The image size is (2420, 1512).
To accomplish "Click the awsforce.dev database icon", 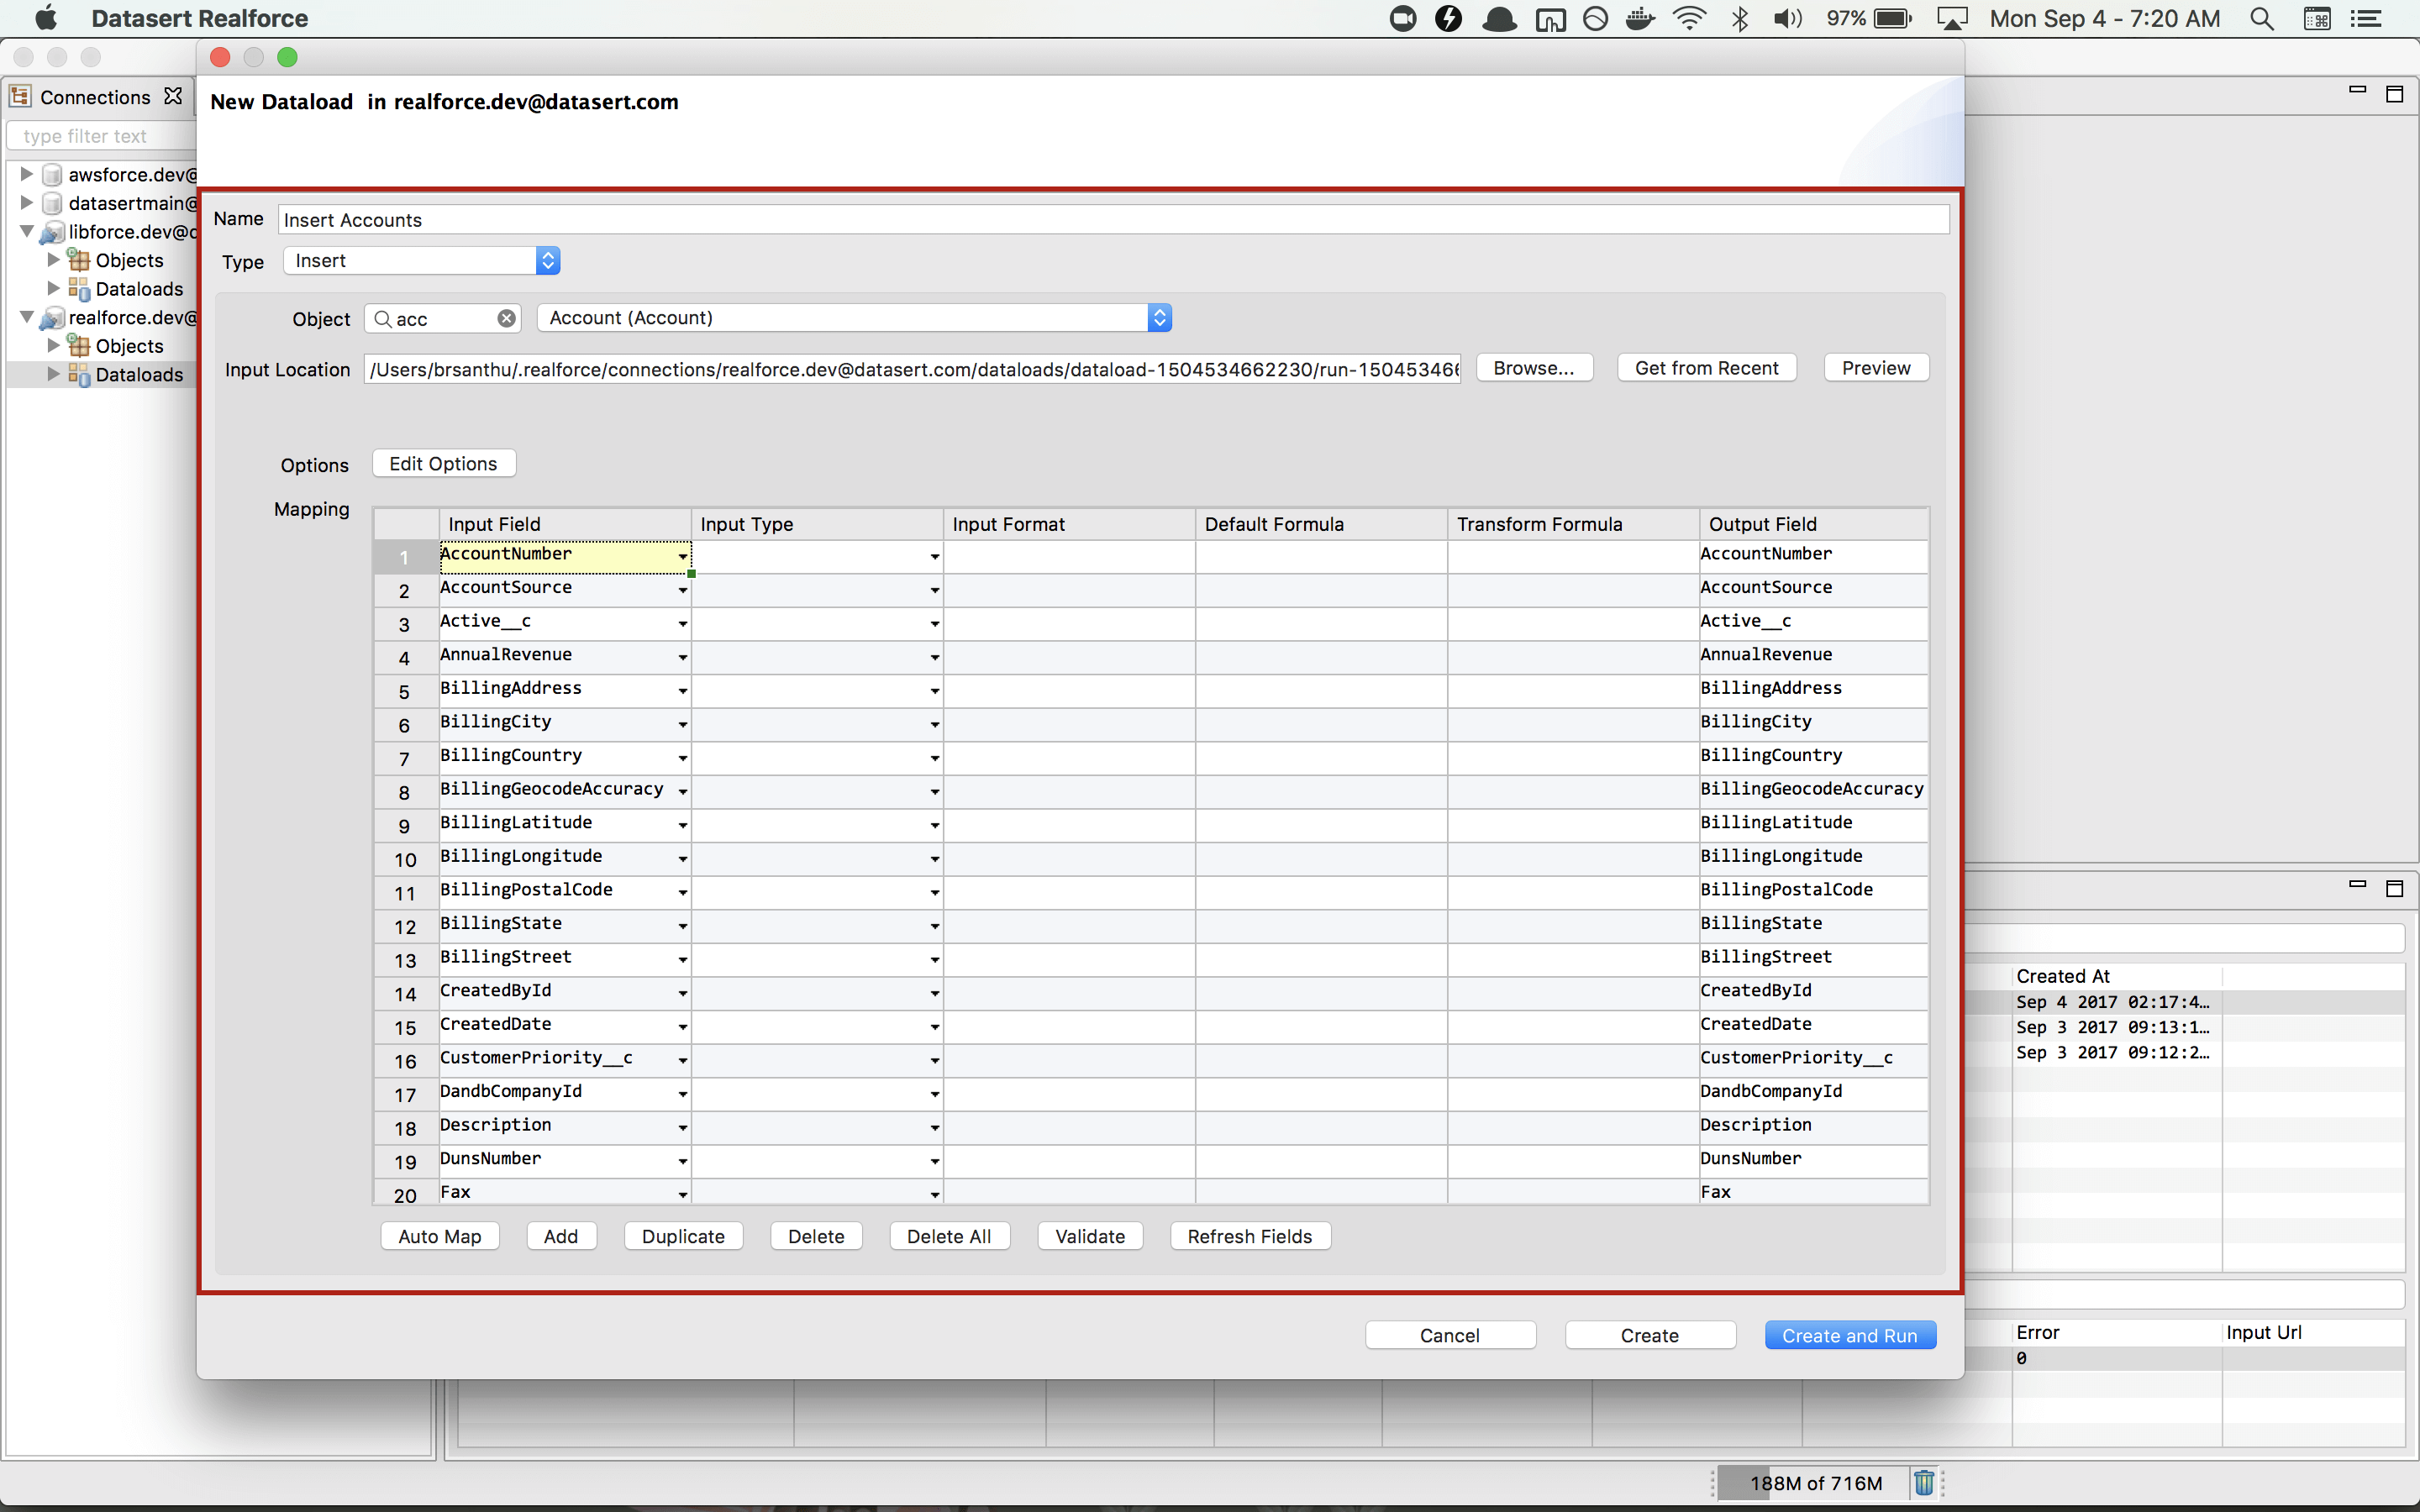I will 53,175.
